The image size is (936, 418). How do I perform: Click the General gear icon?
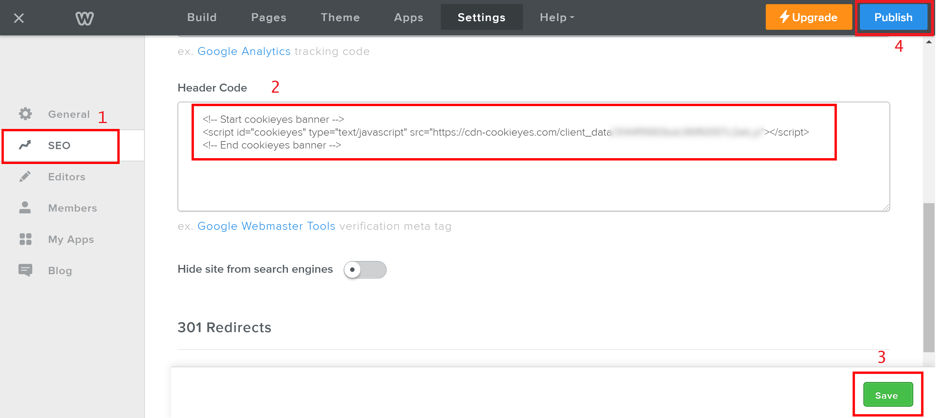[x=25, y=114]
